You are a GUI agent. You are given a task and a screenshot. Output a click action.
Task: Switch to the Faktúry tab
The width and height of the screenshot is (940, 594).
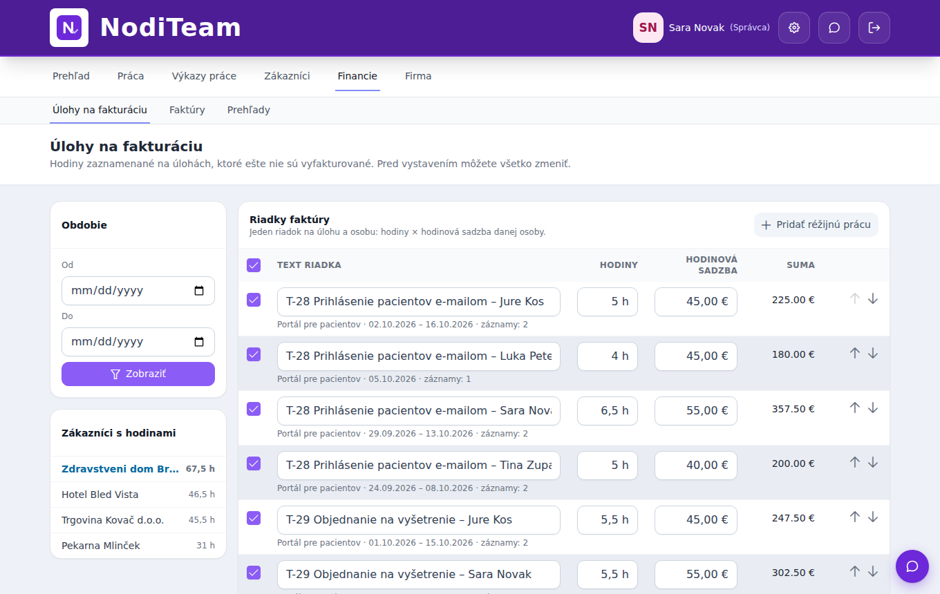187,110
